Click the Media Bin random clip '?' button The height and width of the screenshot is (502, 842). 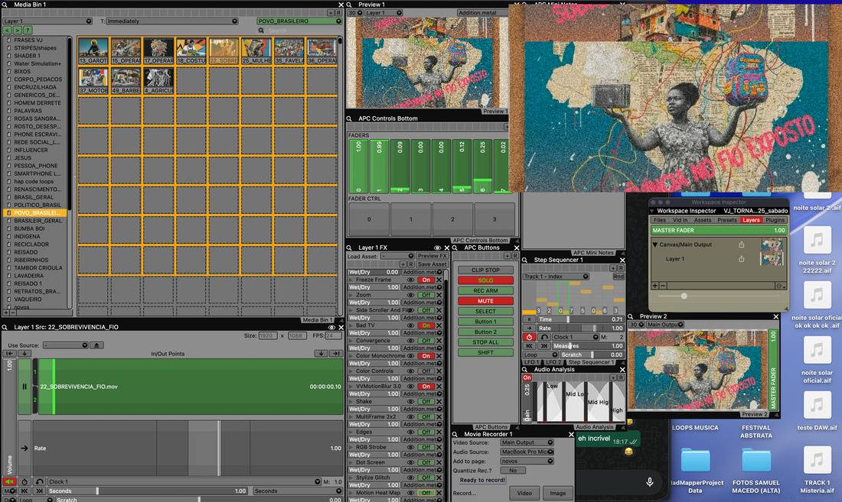tap(28, 30)
